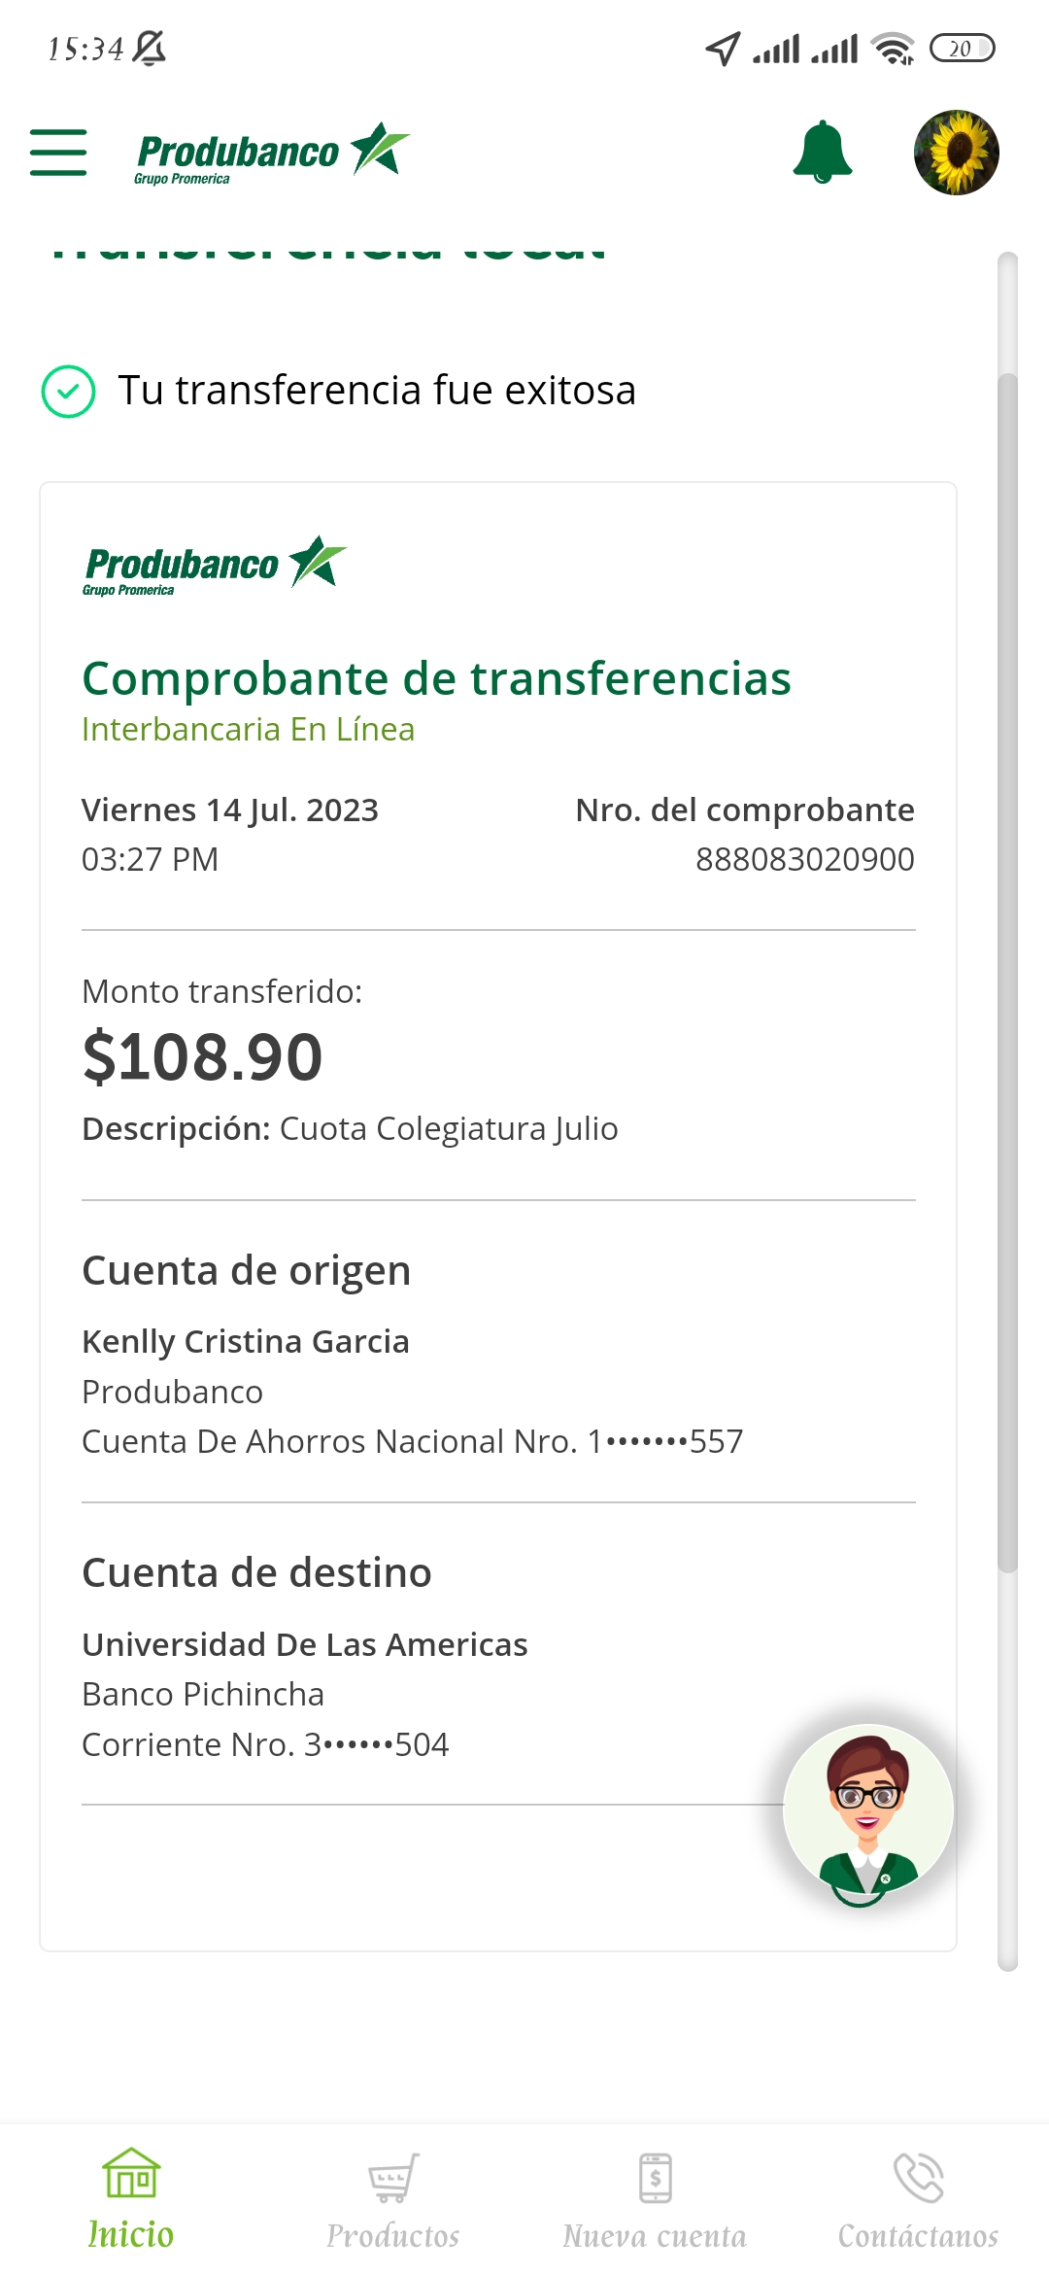Open the virtual assistant chat avatar
The width and height of the screenshot is (1049, 2274).
click(x=867, y=1810)
